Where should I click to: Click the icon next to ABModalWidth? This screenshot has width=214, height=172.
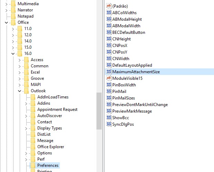click(109, 26)
